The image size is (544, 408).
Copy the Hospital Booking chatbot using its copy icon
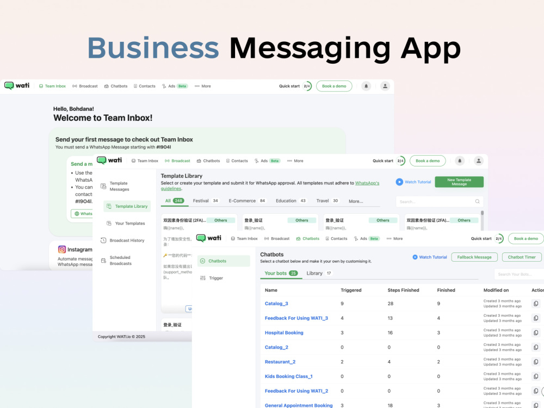click(536, 333)
